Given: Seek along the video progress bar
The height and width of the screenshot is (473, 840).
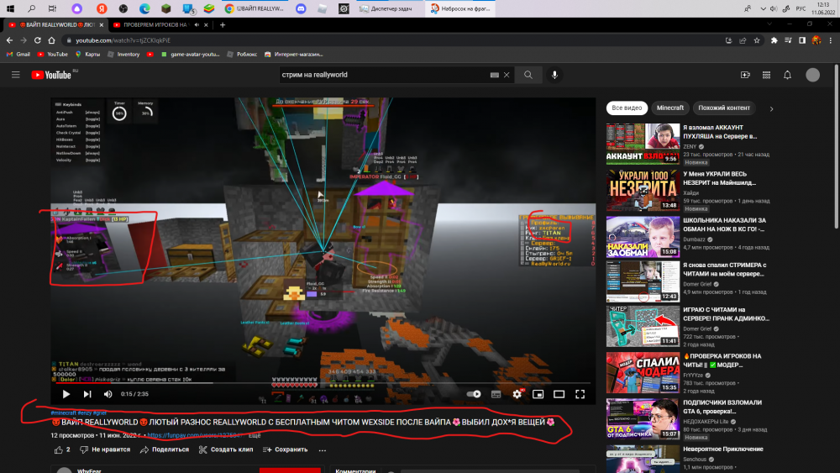Looking at the screenshot, I should (x=323, y=383).
